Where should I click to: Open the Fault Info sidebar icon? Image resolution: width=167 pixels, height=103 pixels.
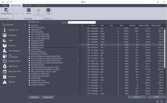point(4,46)
